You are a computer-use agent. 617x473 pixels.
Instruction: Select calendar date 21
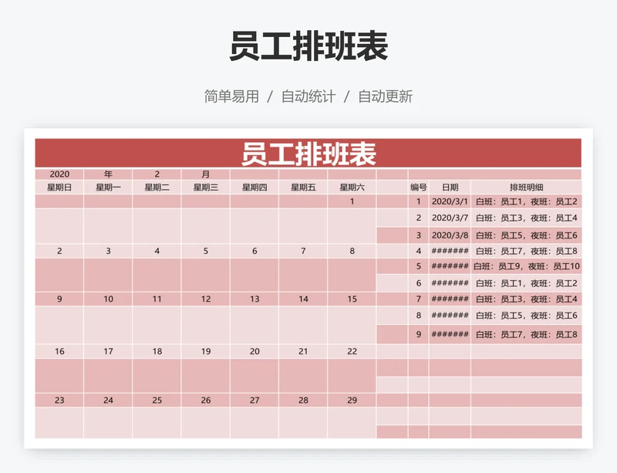(x=303, y=351)
